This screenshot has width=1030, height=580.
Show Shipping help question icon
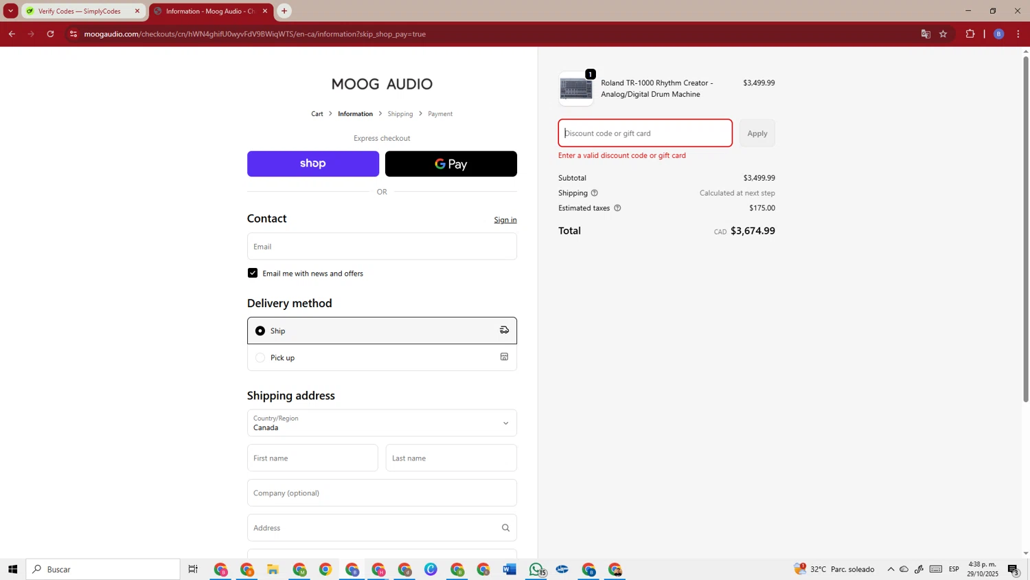(595, 193)
